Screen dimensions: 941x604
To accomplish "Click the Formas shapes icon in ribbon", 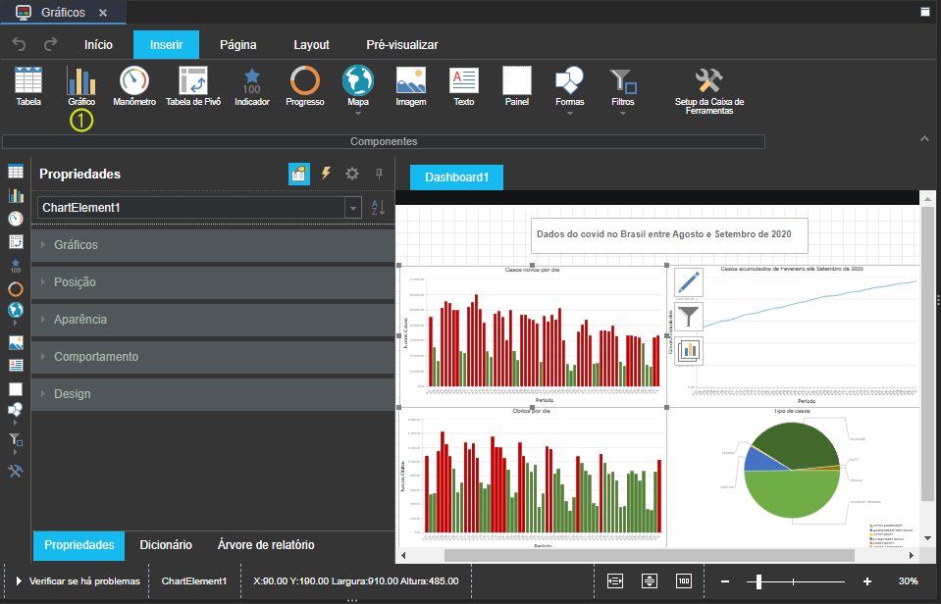I will pyautogui.click(x=569, y=80).
